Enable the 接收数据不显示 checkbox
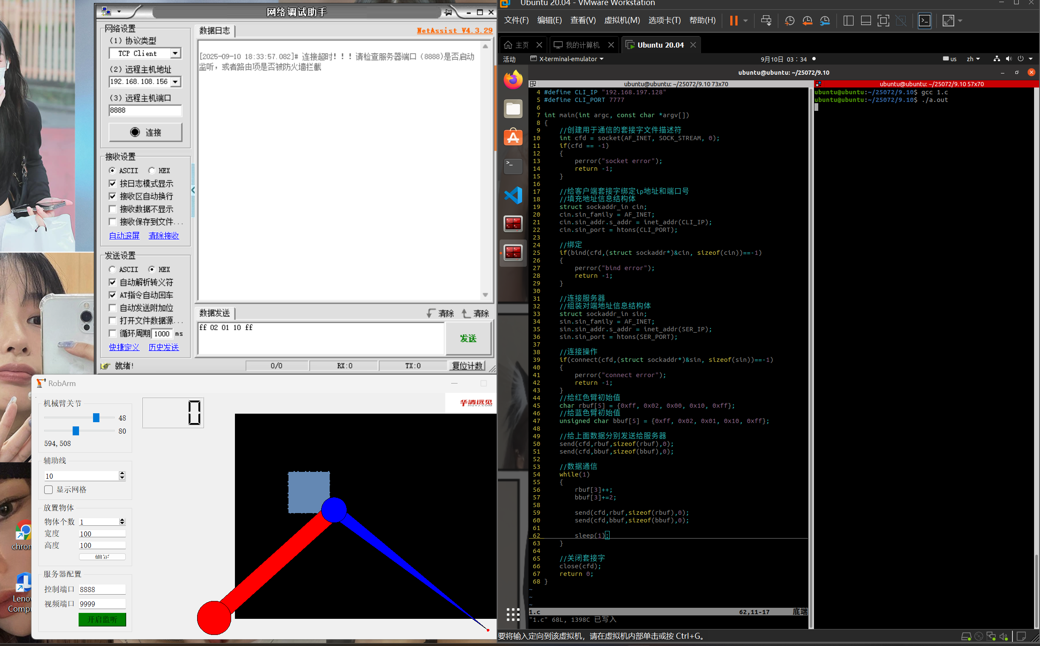1040x646 pixels. point(113,209)
